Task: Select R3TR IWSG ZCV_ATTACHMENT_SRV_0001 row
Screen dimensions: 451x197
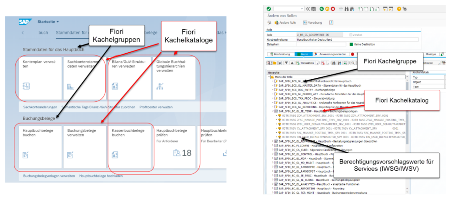Action: 333,115
